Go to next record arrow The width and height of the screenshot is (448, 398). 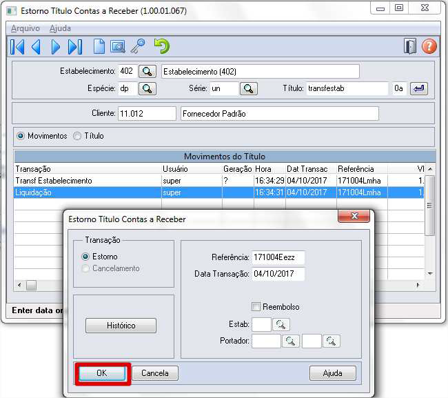56,47
